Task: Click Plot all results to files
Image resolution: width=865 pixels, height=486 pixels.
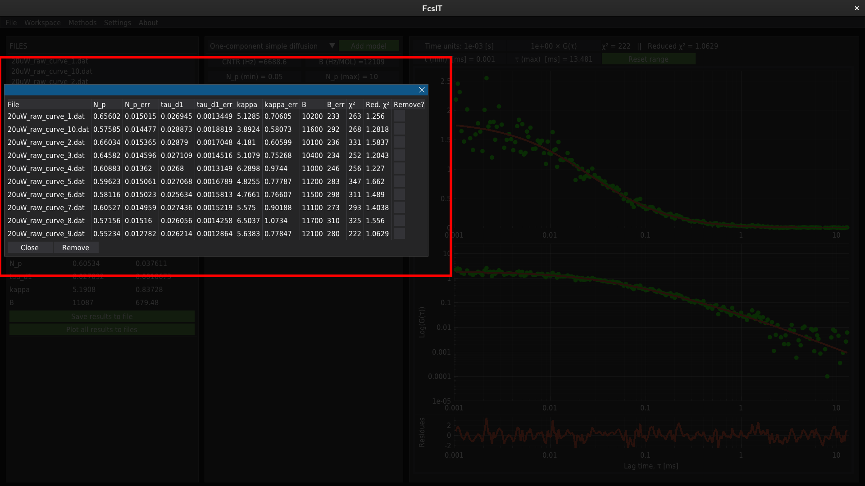Action: pyautogui.click(x=102, y=330)
